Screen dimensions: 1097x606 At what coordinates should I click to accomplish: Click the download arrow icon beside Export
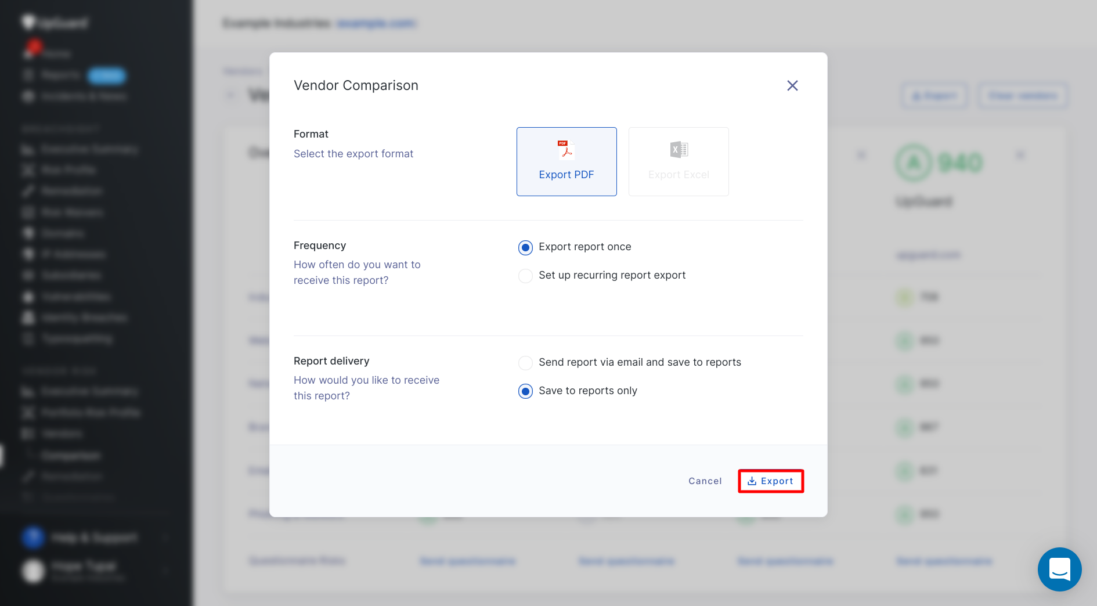752,481
